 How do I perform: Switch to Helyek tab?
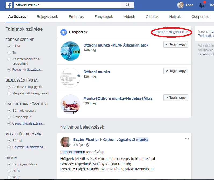click(175, 17)
